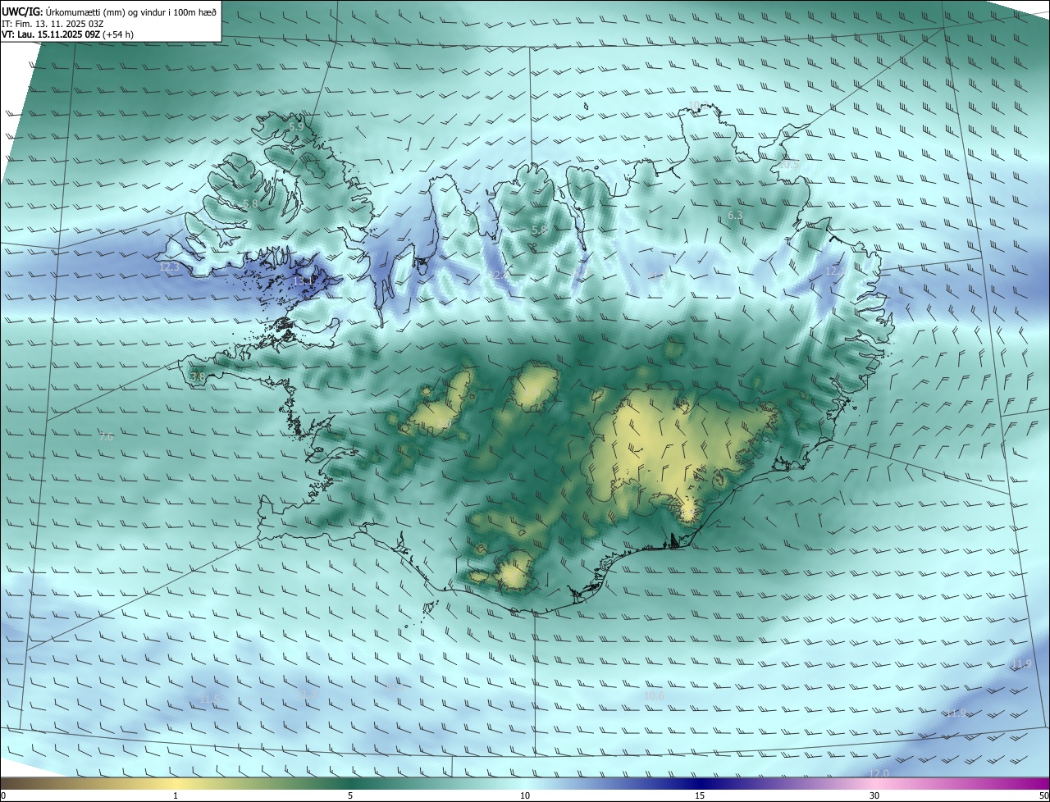This screenshot has width=1050, height=802.
Task: Pick the pink color band above tick 30
Action: pyautogui.click(x=874, y=783)
